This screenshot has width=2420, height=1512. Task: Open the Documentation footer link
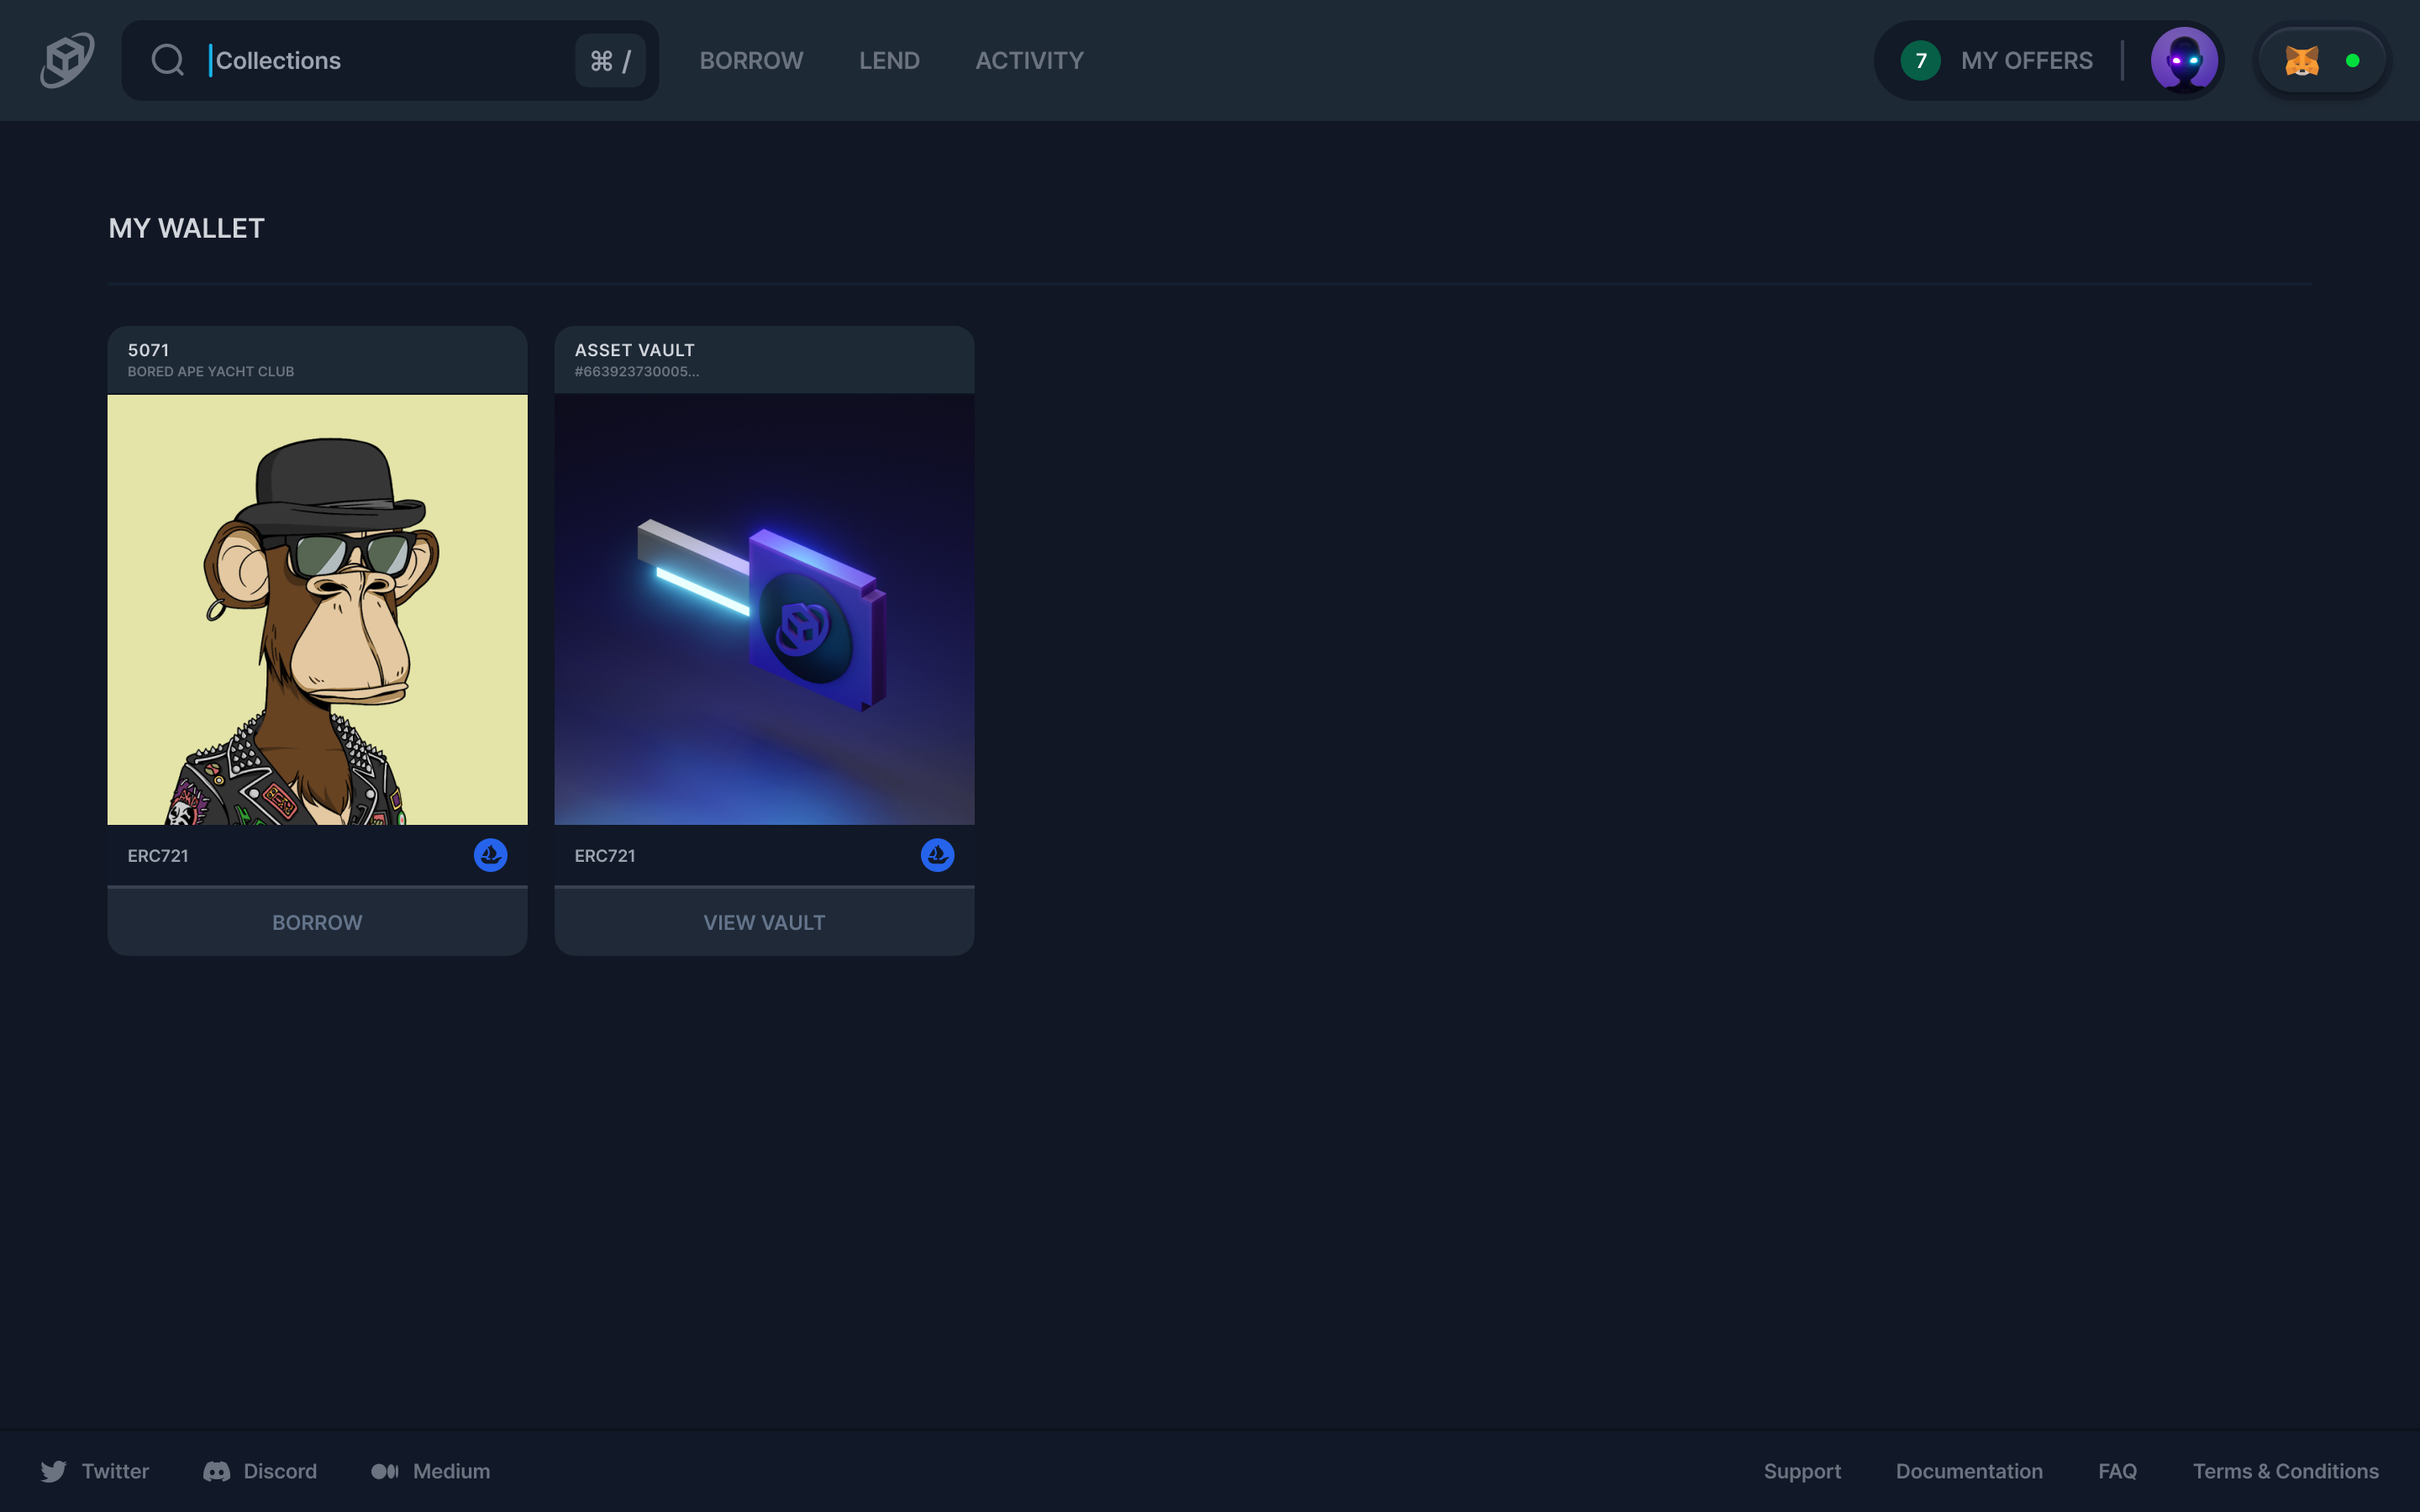(1968, 1471)
